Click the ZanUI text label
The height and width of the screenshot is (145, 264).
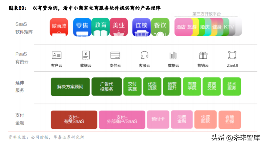click(x=232, y=66)
